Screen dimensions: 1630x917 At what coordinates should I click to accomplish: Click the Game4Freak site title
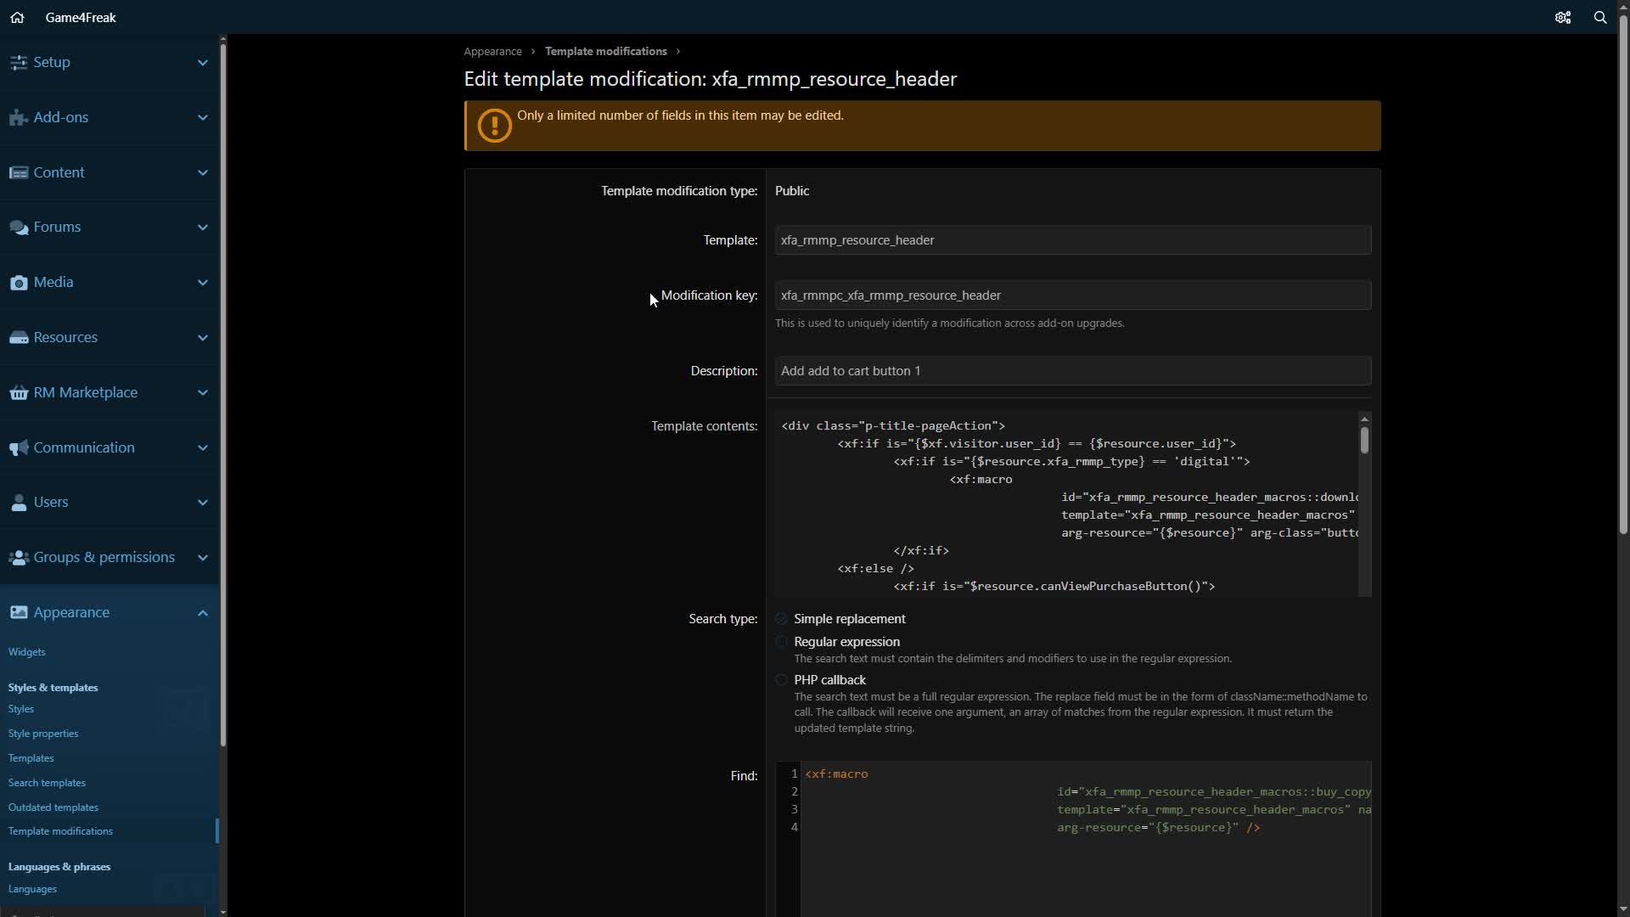point(81,17)
